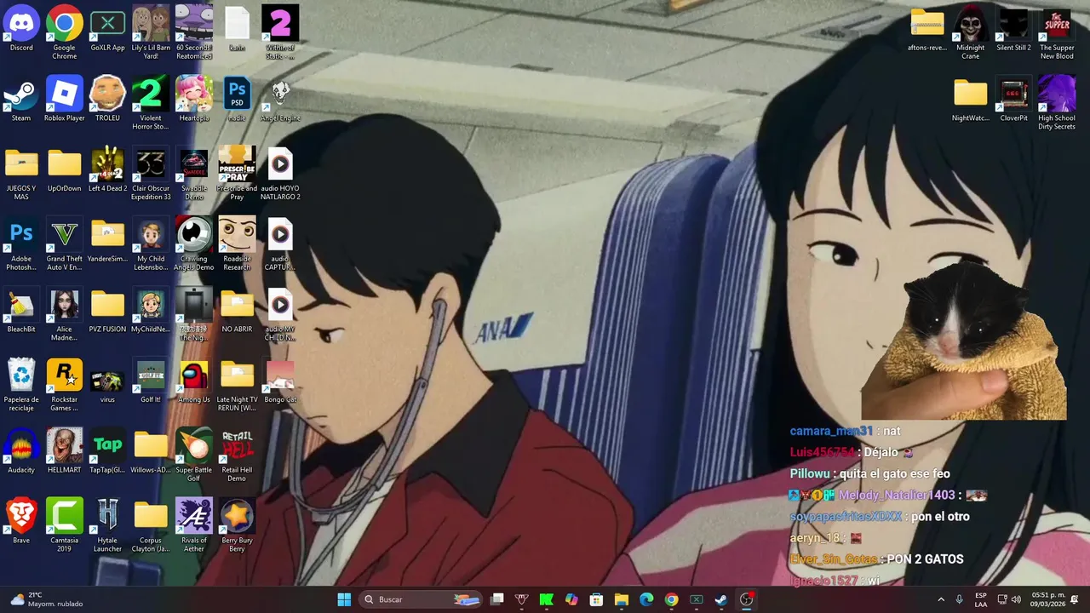Select the CloverPit desktop shortcut
This screenshot has width=1090, height=613.
click(1013, 100)
